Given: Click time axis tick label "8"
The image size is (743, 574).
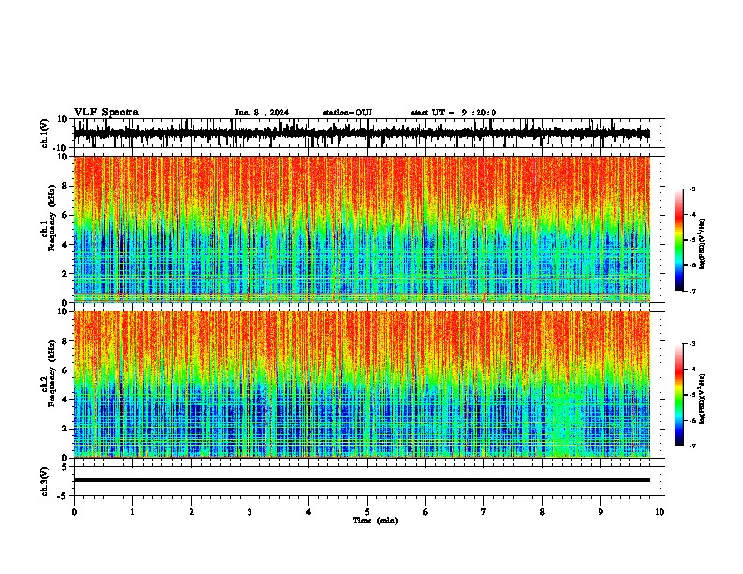Looking at the screenshot, I should pyautogui.click(x=542, y=512).
